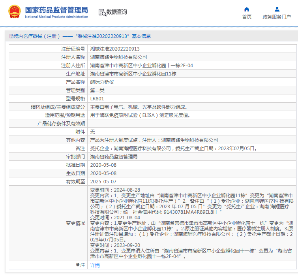Open the 详情 link
The height and width of the screenshot is (275, 298).
click(95, 265)
